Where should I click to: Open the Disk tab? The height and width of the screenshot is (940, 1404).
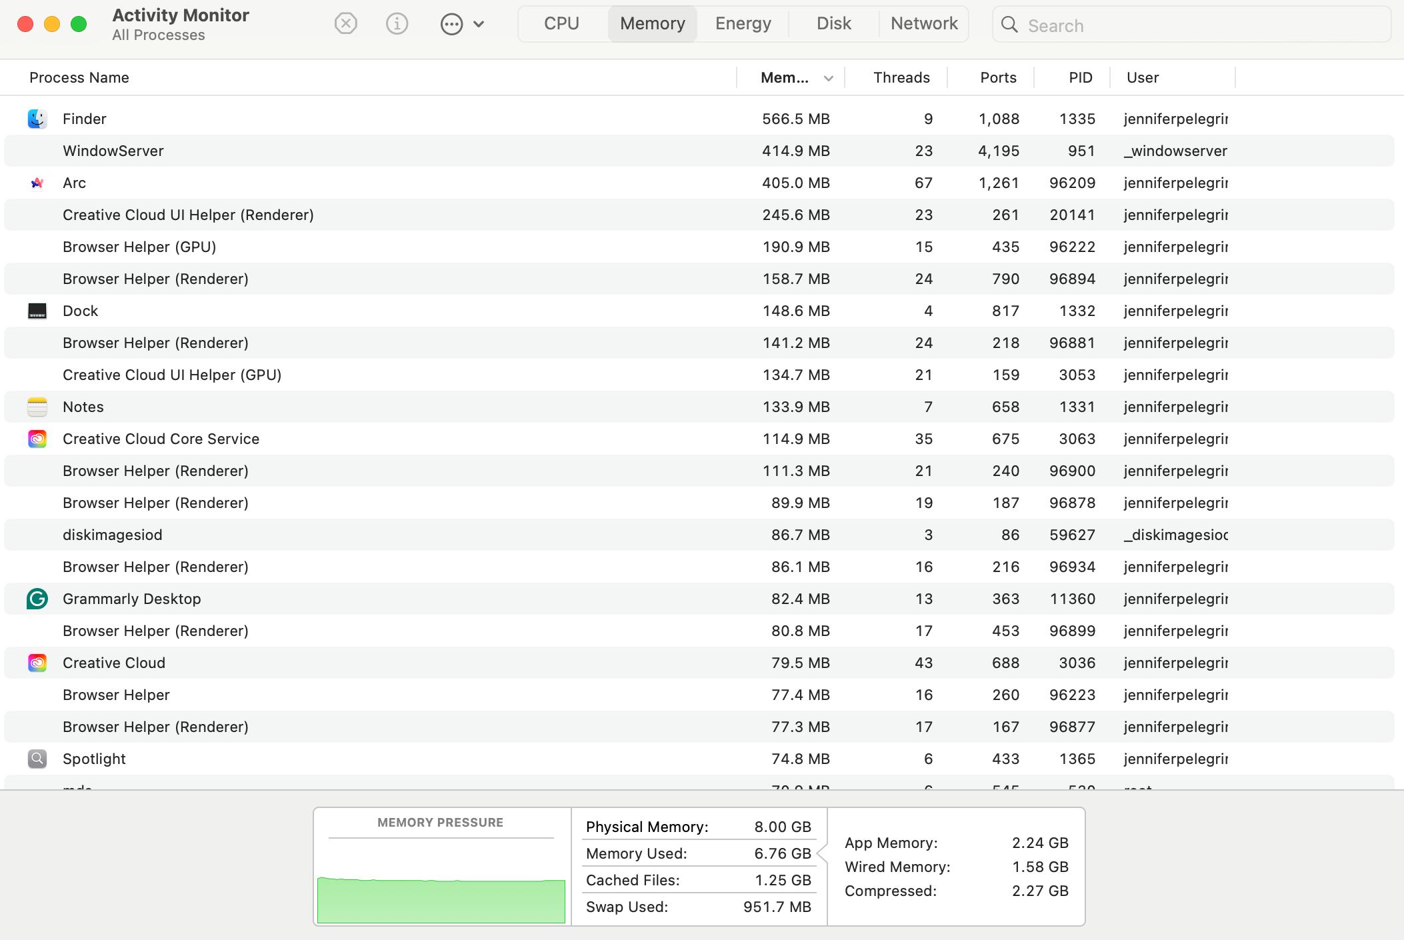pos(833,23)
